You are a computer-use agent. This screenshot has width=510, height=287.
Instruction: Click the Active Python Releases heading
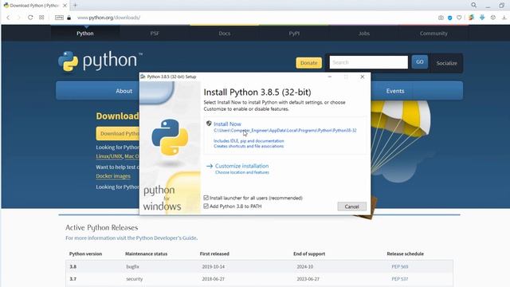click(101, 227)
